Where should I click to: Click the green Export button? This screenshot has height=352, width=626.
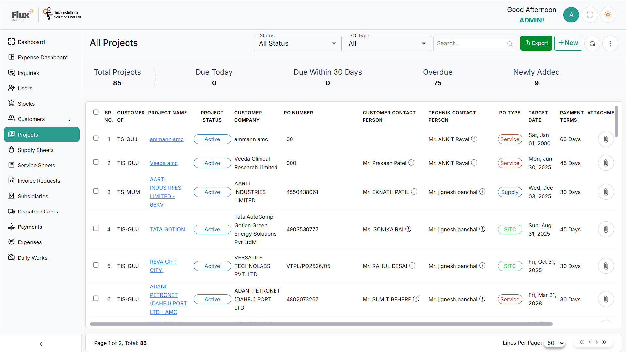(x=536, y=43)
